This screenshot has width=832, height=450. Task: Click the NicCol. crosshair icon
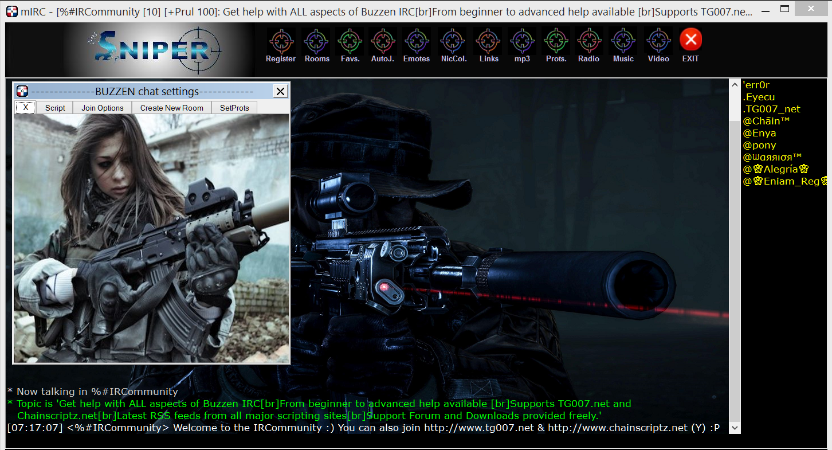pos(453,42)
